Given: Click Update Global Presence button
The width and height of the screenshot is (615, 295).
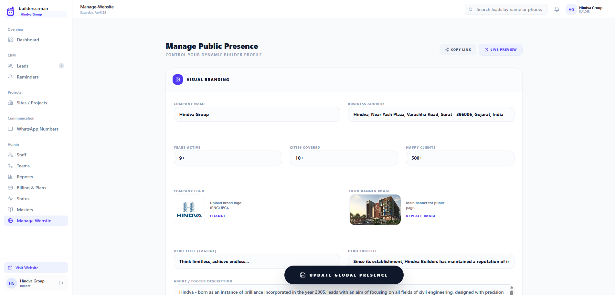Looking at the screenshot, I should 344,275.
